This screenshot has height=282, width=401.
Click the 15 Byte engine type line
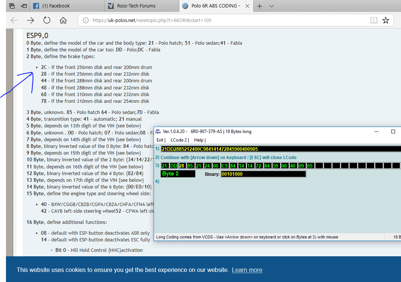point(89,194)
